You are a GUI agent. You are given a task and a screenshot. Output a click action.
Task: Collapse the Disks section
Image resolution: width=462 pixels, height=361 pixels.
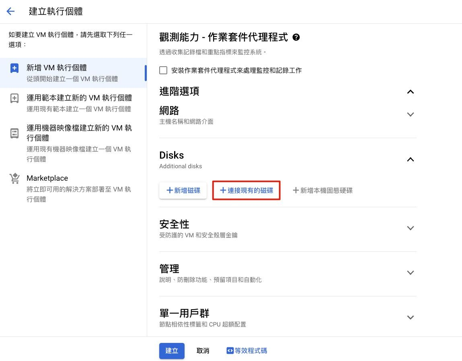click(x=410, y=159)
